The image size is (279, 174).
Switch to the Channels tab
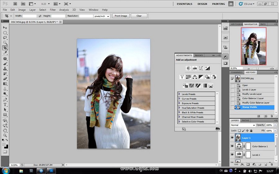(x=237, y=72)
